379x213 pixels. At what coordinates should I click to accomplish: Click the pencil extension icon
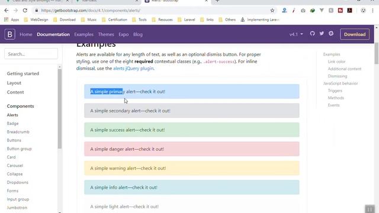[294, 11]
